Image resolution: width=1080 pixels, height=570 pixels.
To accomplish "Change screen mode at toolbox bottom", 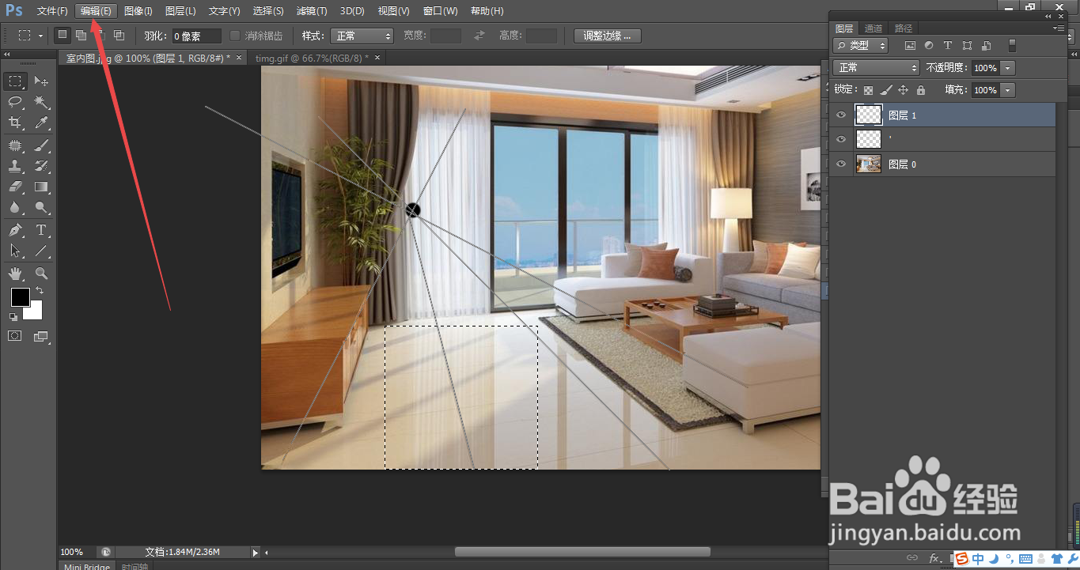I will tap(41, 336).
